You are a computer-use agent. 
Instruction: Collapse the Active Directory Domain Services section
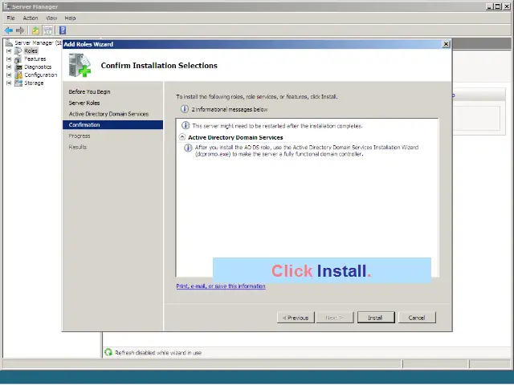tap(182, 137)
